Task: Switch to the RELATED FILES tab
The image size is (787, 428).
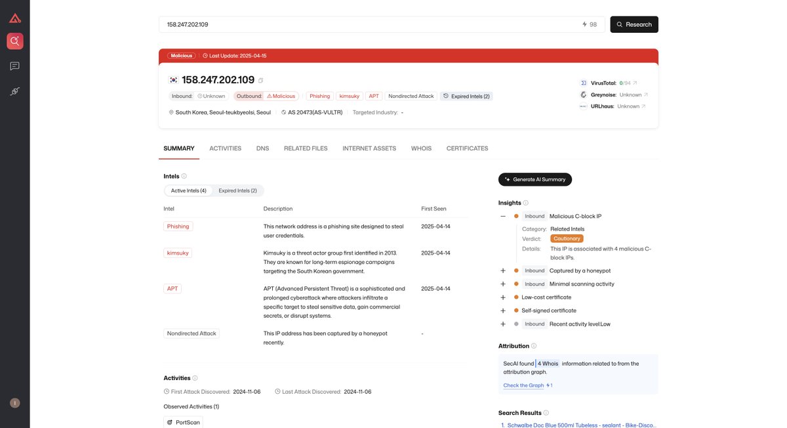Action: [x=306, y=148]
